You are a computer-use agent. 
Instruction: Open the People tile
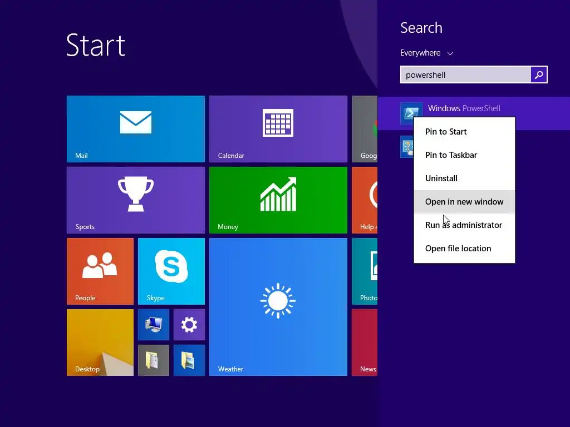tap(100, 271)
